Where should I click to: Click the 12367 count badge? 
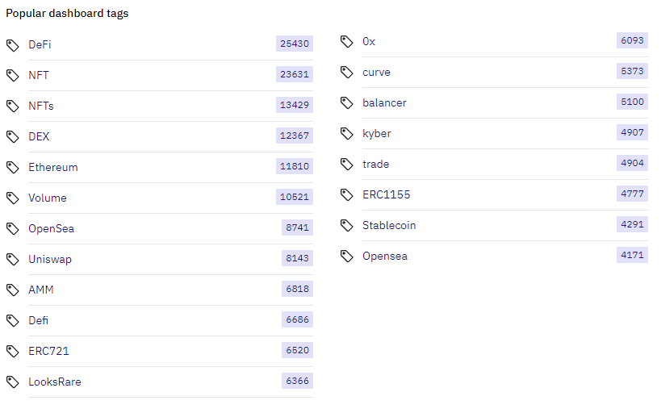point(295,136)
